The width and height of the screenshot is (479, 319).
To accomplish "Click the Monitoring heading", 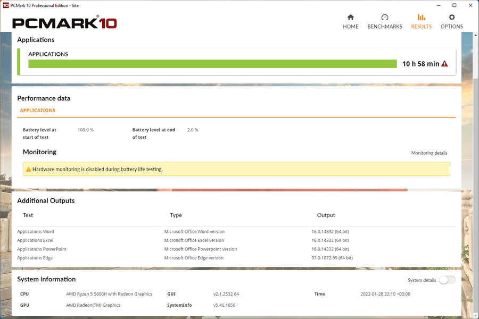I will click(40, 152).
